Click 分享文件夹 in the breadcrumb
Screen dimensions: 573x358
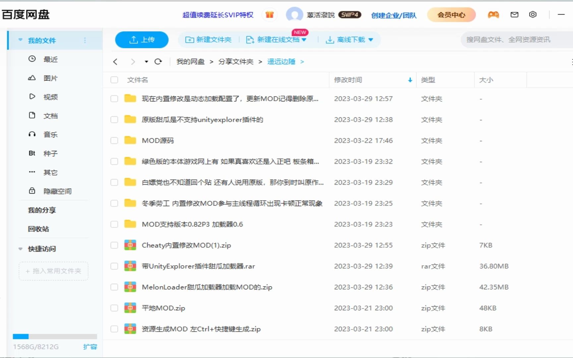(x=236, y=62)
